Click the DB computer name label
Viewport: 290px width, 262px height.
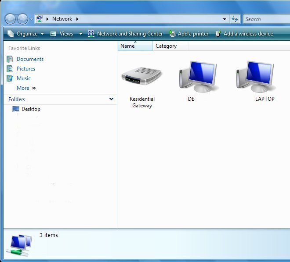pos(191,99)
